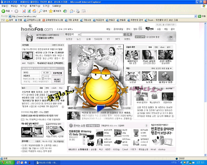This screenshot has width=207, height=165.
Task: Click the Stop page loading icon
Action: (x=24, y=11)
